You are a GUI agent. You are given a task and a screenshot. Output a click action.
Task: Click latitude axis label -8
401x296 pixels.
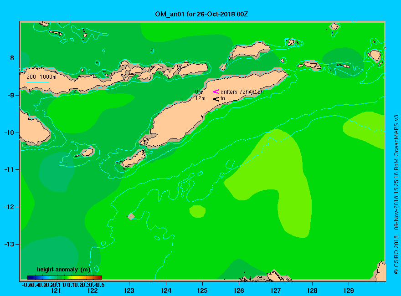(x=11, y=58)
